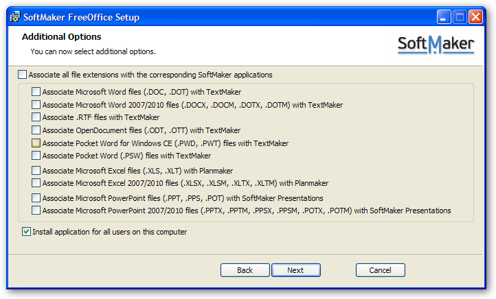Enable OpenDocument .ODT, .OTT association
The image size is (496, 299).
pos(36,130)
